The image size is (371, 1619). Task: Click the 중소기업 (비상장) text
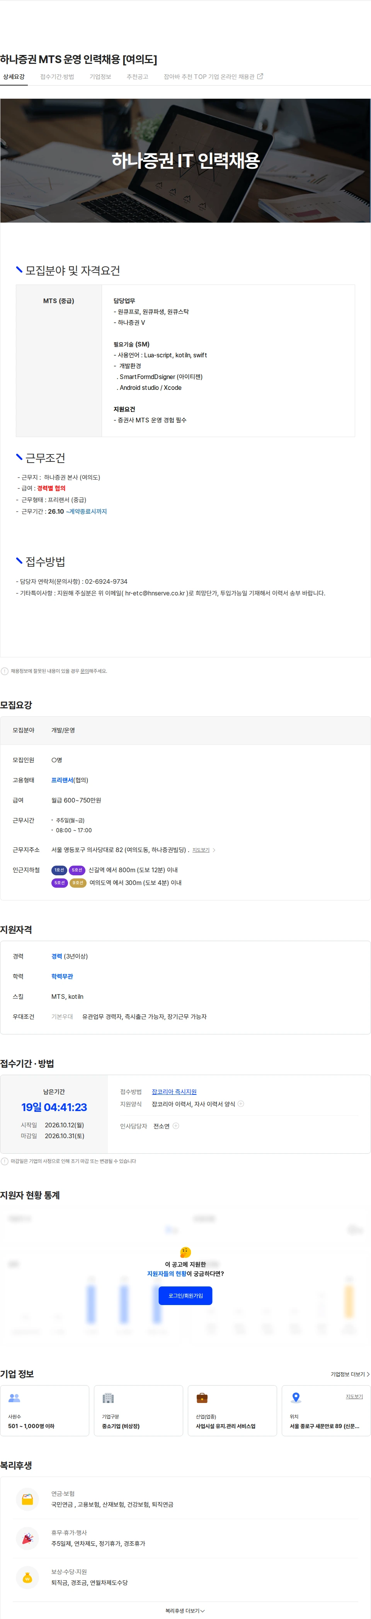(121, 1426)
